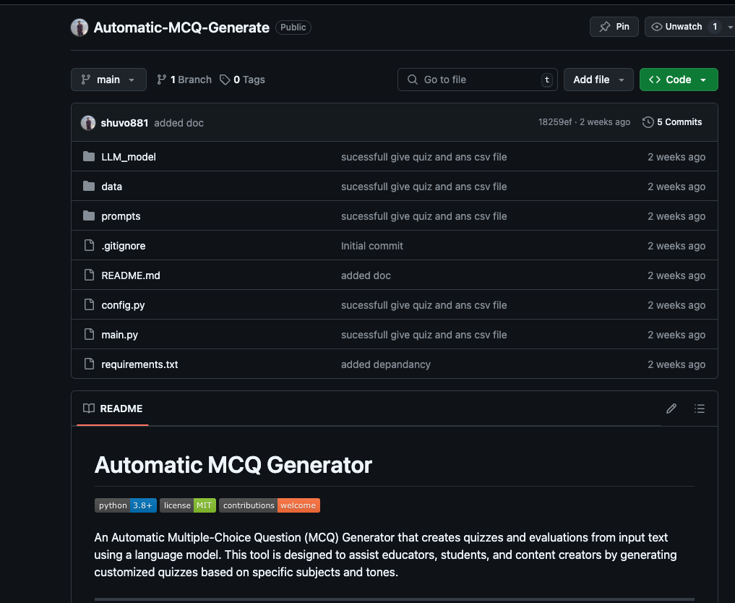Image resolution: width=735 pixels, height=603 pixels.
Task: Open the README outline list icon
Action: [x=699, y=409]
